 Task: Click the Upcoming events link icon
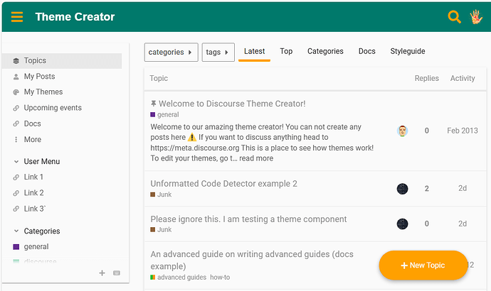coord(16,108)
